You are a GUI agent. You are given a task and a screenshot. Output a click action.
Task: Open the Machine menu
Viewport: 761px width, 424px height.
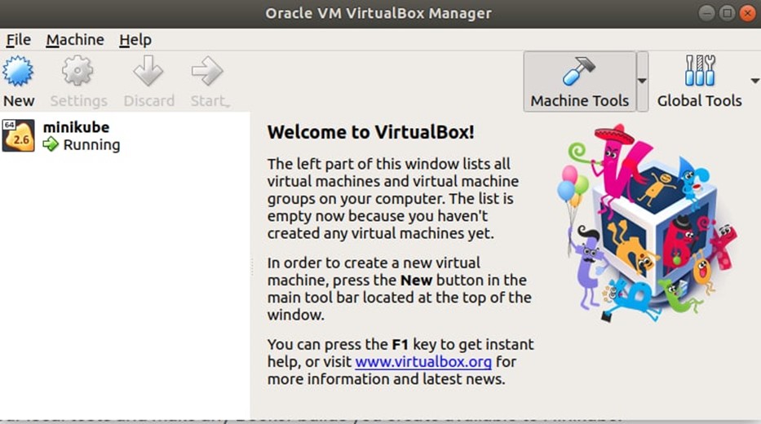coord(75,40)
